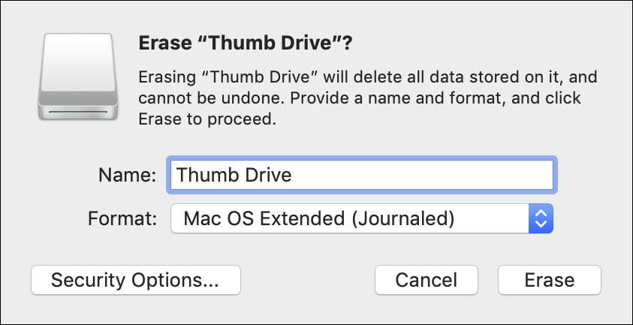The image size is (633, 325).
Task: Open the Format pop-up via blue arrows
Action: (x=541, y=218)
